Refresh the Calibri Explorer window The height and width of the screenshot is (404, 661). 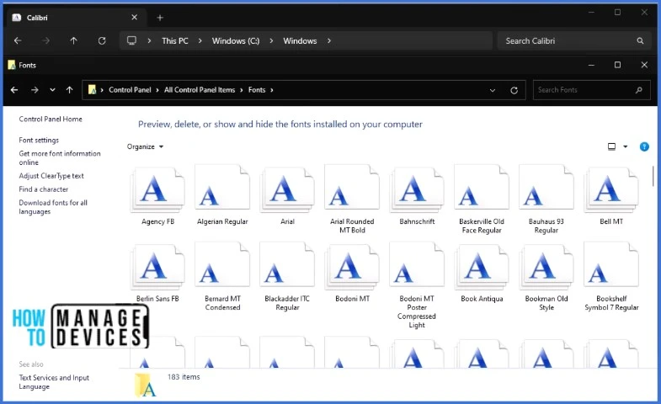(102, 41)
